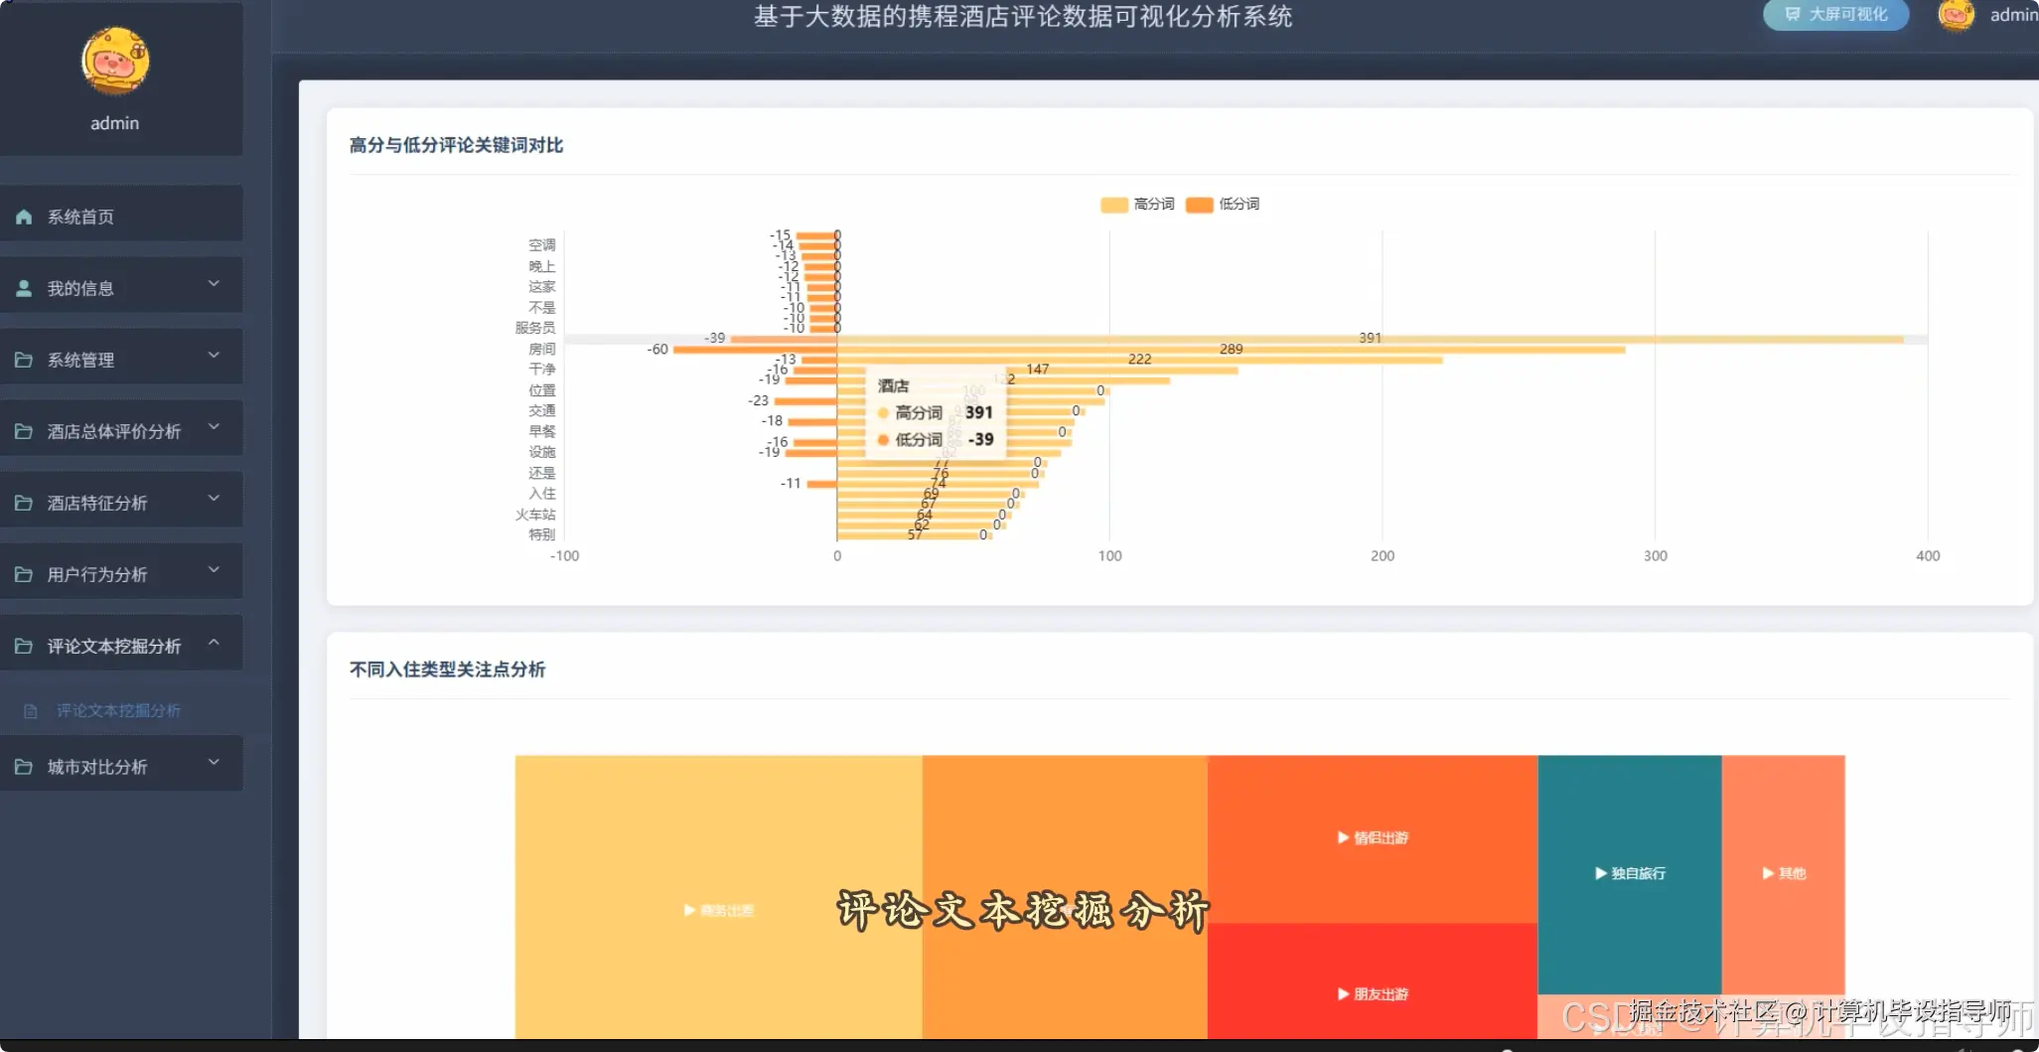Open the 酒店总体评价分析 menu
Screen dimensions: 2039x1052
[121, 427]
